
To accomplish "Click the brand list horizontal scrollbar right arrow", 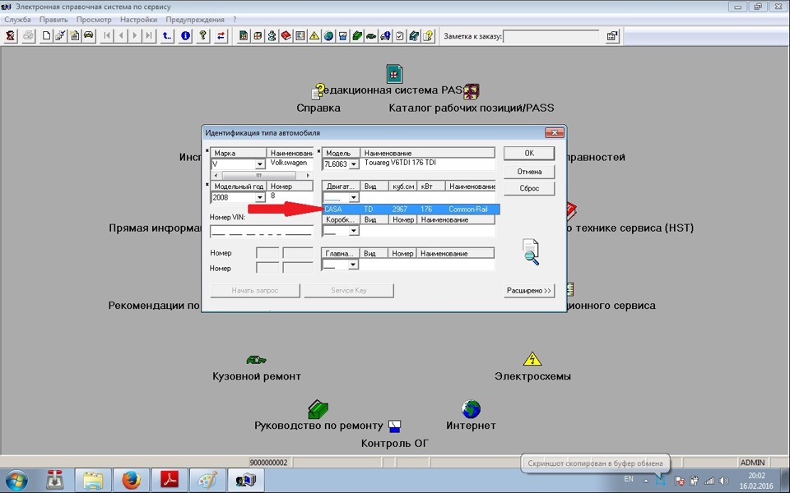I will 308,176.
